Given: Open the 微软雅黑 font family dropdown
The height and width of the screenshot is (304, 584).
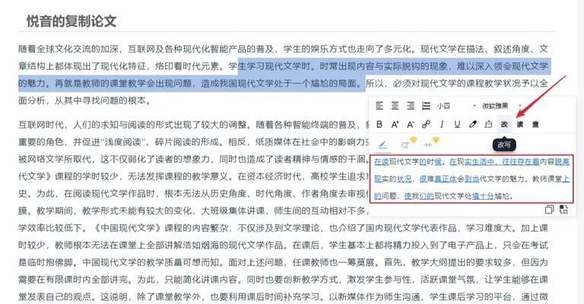Looking at the screenshot, I should click(502, 106).
